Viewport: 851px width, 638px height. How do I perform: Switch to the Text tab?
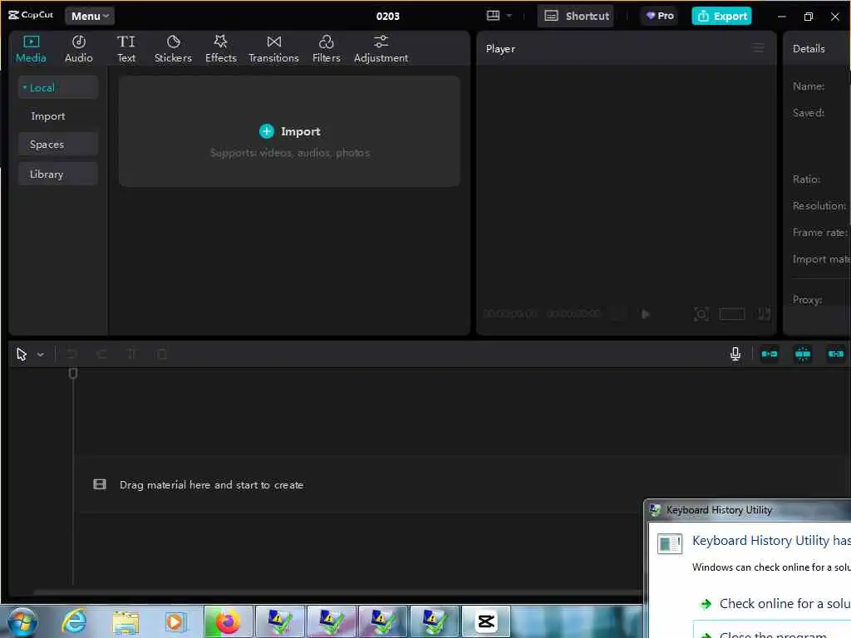(x=126, y=49)
